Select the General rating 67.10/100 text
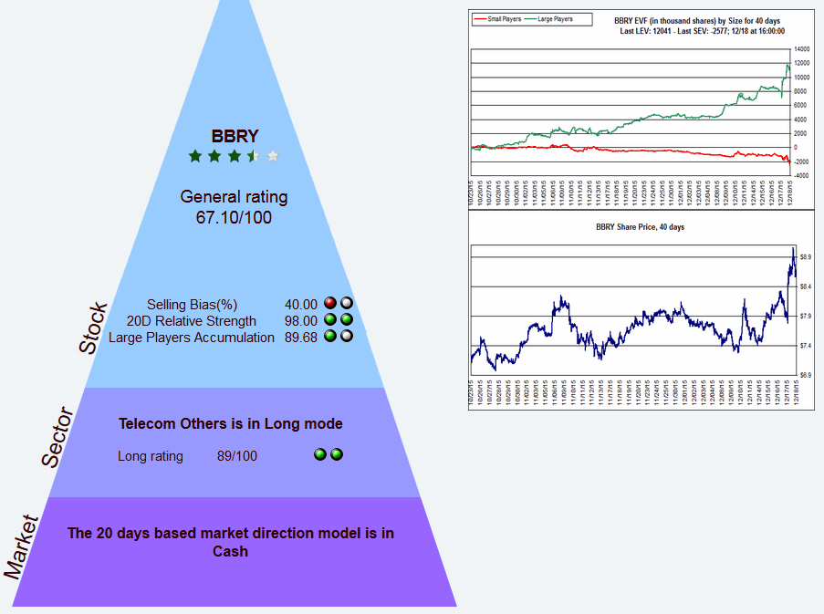The width and height of the screenshot is (824, 614). pos(234,207)
